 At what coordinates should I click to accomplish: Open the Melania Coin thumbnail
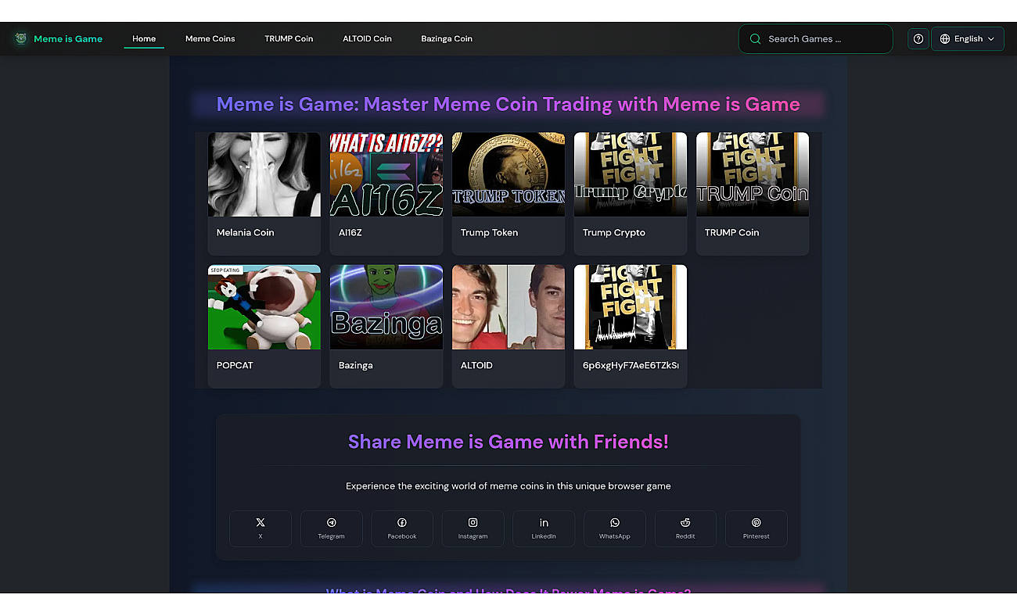(264, 174)
